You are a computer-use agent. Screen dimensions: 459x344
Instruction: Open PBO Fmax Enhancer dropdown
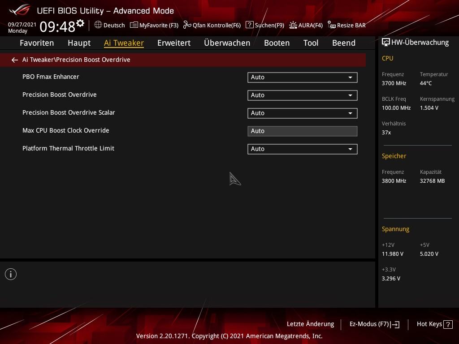coord(303,77)
